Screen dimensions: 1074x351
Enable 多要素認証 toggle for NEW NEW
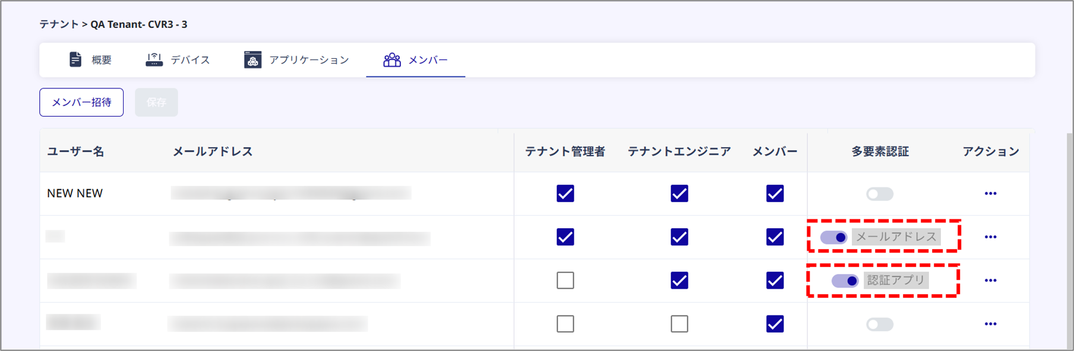click(880, 194)
